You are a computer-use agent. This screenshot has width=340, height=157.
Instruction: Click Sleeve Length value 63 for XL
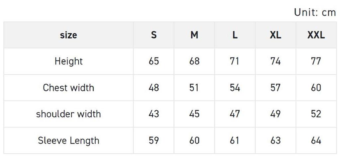(x=275, y=140)
